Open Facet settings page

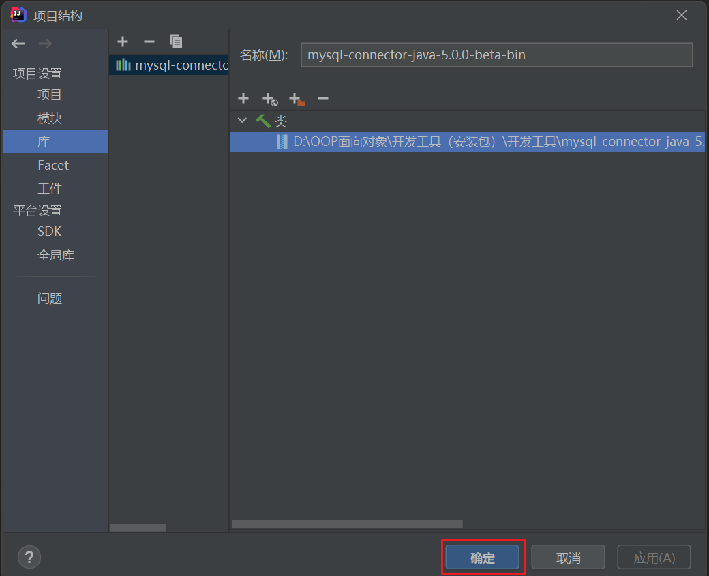55,165
